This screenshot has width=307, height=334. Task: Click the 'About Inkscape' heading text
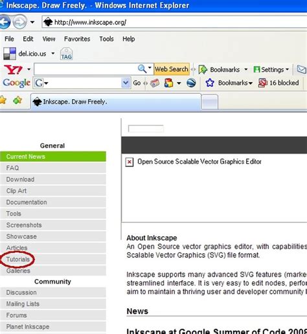pyautogui.click(x=152, y=238)
